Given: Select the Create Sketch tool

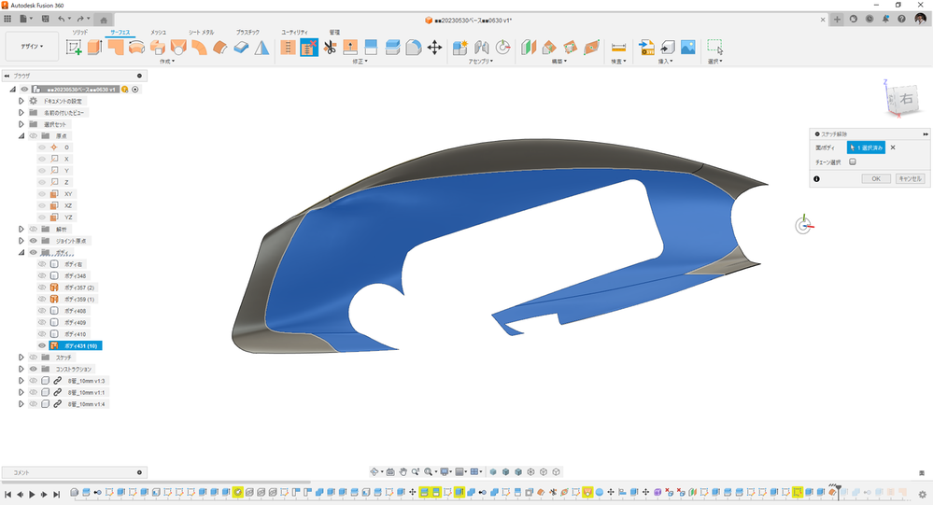Looking at the screenshot, I should click(74, 48).
